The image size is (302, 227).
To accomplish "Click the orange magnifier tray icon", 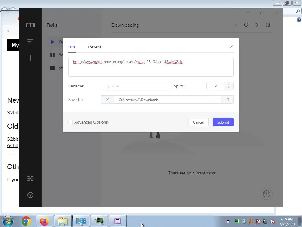I will [x=251, y=221].
